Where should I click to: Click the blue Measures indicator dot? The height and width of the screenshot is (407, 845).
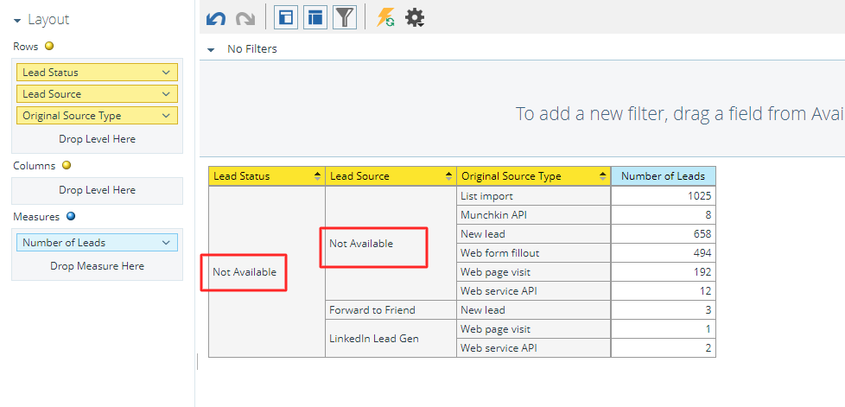(71, 217)
